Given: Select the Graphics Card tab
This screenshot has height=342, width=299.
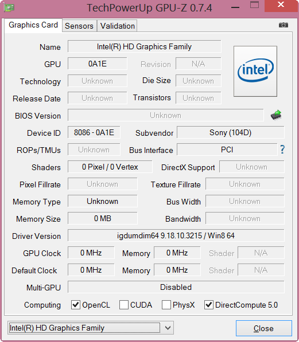Looking at the screenshot, I should [33, 25].
